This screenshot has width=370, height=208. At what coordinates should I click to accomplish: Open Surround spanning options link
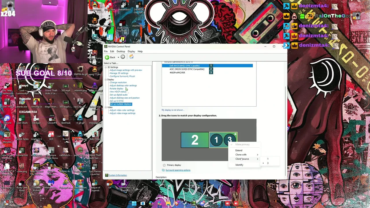[178, 170]
